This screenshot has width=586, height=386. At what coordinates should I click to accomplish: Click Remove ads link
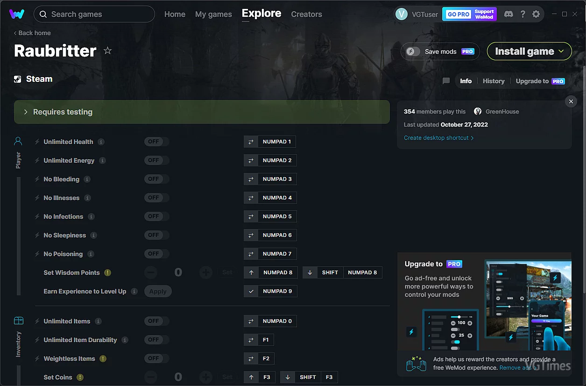click(518, 368)
